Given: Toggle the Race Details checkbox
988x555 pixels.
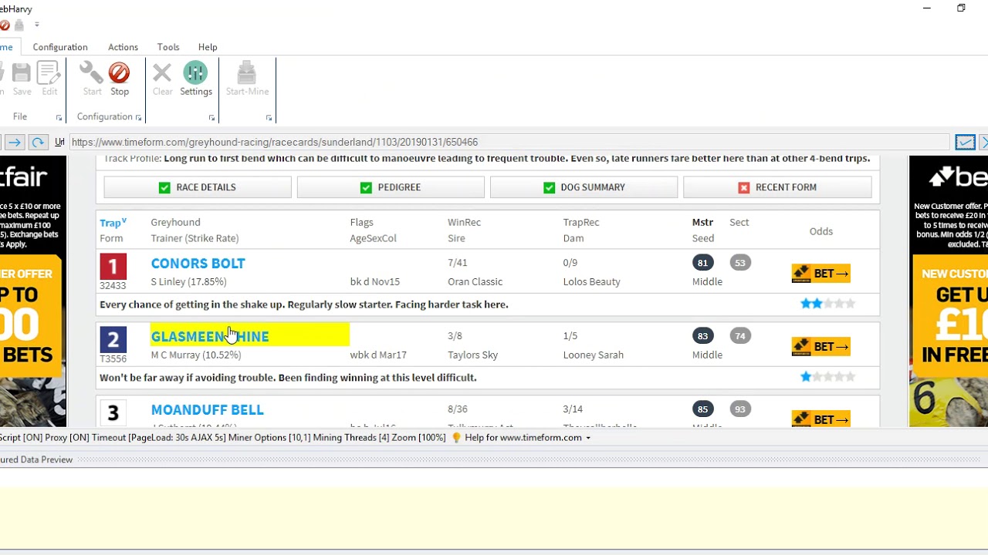Looking at the screenshot, I should click(164, 187).
